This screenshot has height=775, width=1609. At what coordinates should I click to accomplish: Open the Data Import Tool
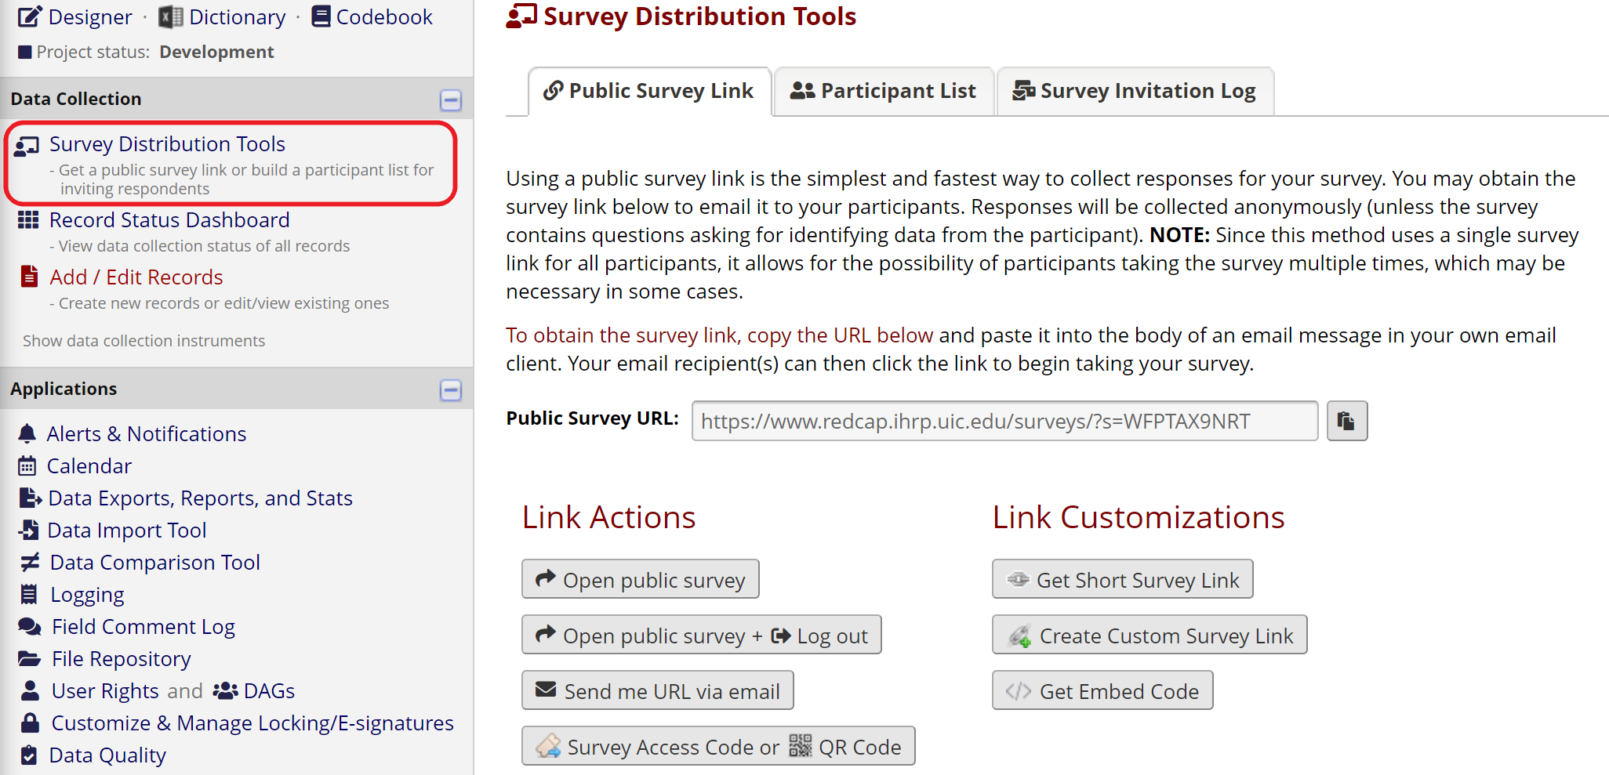click(126, 530)
